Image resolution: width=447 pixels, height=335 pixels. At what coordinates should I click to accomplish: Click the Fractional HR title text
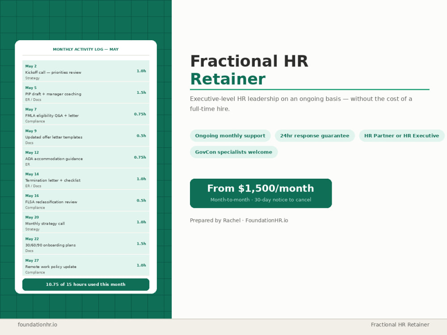click(x=249, y=61)
